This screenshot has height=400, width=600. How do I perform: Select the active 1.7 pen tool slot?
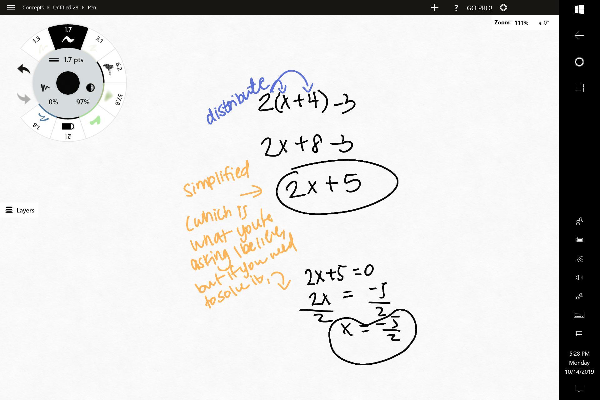click(x=68, y=37)
